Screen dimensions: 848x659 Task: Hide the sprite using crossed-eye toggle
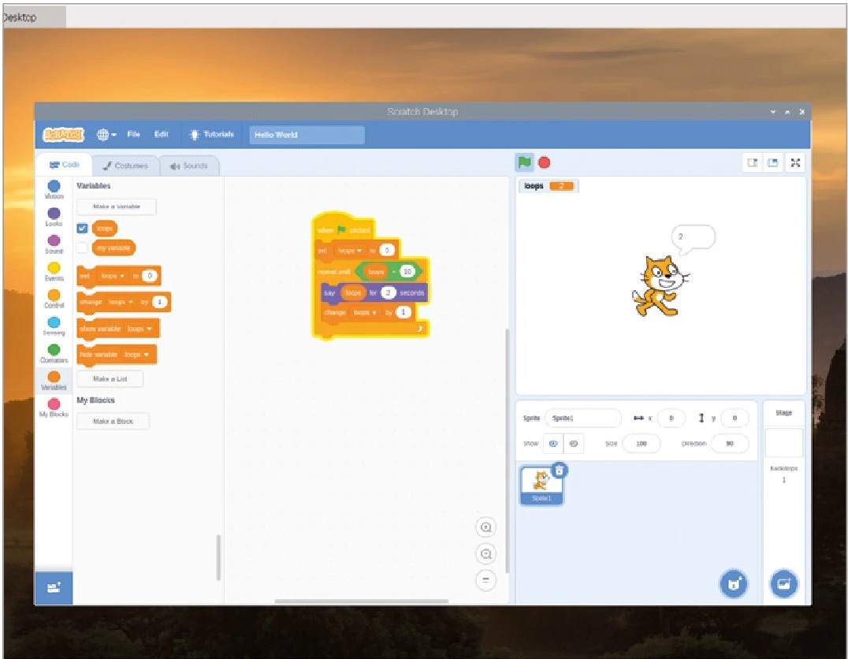(x=574, y=444)
